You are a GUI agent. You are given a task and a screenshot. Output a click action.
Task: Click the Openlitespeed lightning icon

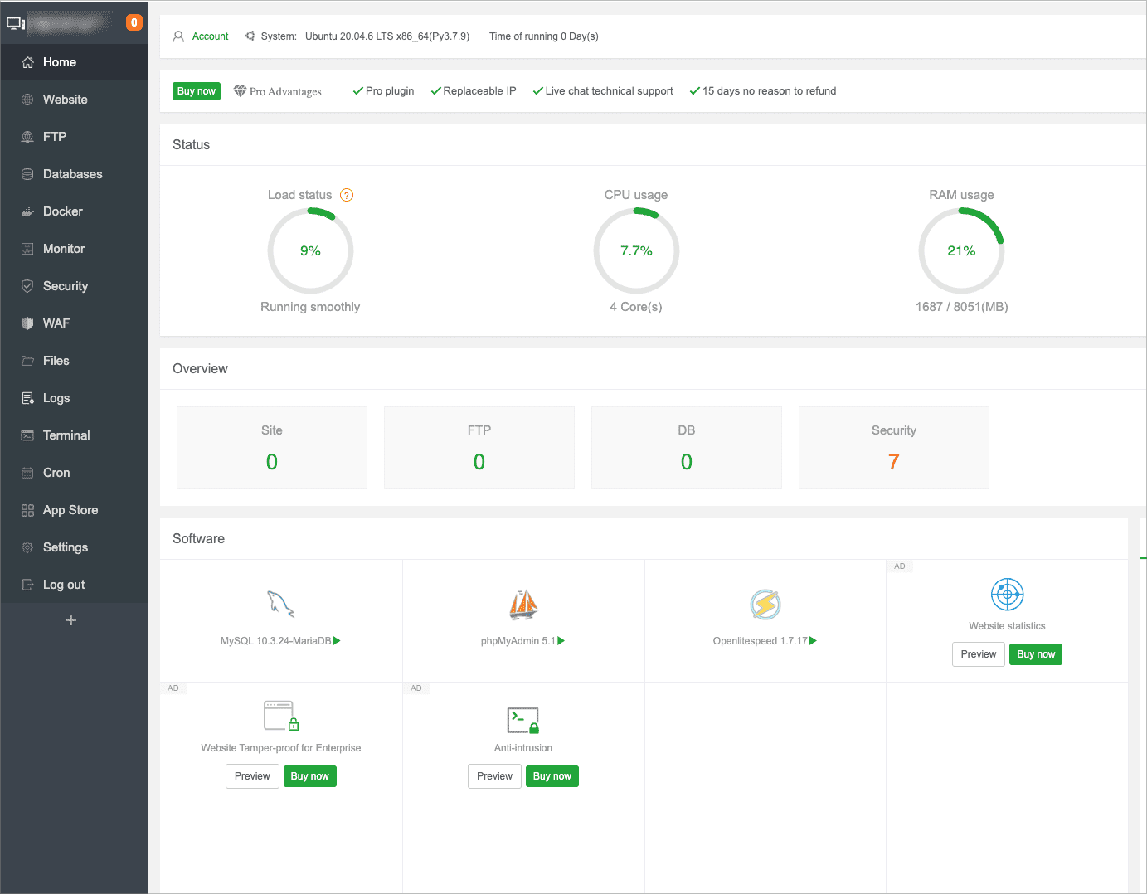(x=765, y=605)
